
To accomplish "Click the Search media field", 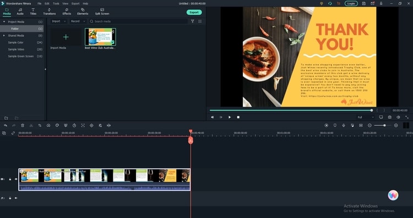I will pos(138,21).
